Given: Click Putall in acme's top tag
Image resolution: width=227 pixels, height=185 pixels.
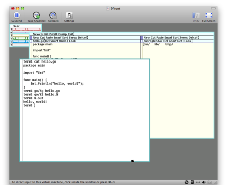Looking at the screenshot, I should [x=53, y=34].
